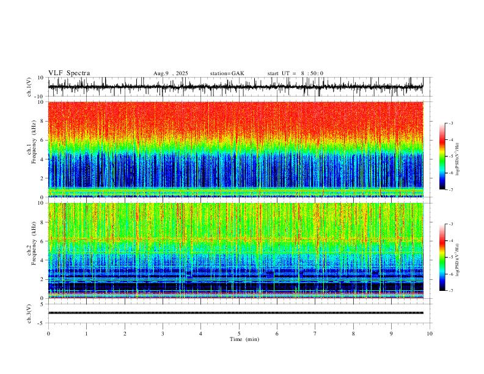Viewport: 484px width, 374px height.
Task: Click the "10" tick on the time axis
Action: [x=430, y=334]
